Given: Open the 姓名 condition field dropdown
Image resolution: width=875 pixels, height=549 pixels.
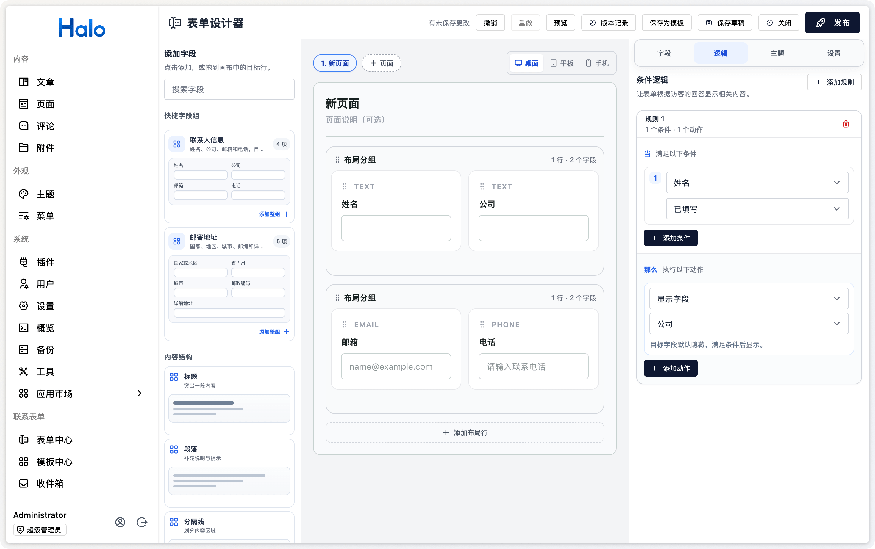Looking at the screenshot, I should click(x=757, y=183).
